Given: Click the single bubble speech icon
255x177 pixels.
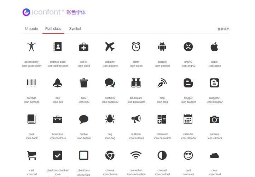Looking at the screenshot, I should [x=84, y=119].
